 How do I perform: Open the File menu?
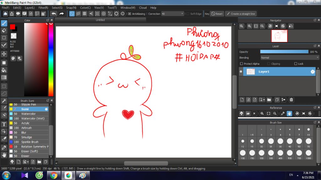tap(6, 8)
